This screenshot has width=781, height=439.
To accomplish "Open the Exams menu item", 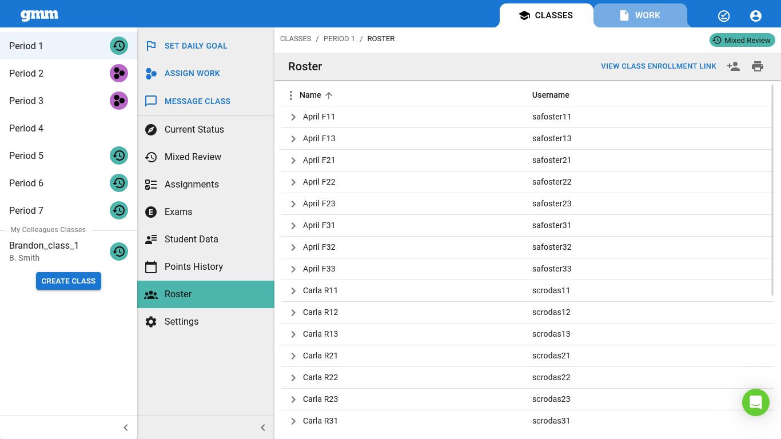I will pyautogui.click(x=206, y=211).
